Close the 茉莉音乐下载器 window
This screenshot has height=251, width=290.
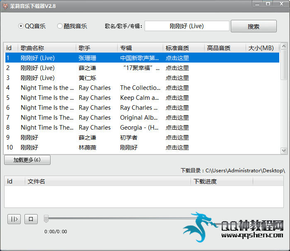[x=281, y=4]
